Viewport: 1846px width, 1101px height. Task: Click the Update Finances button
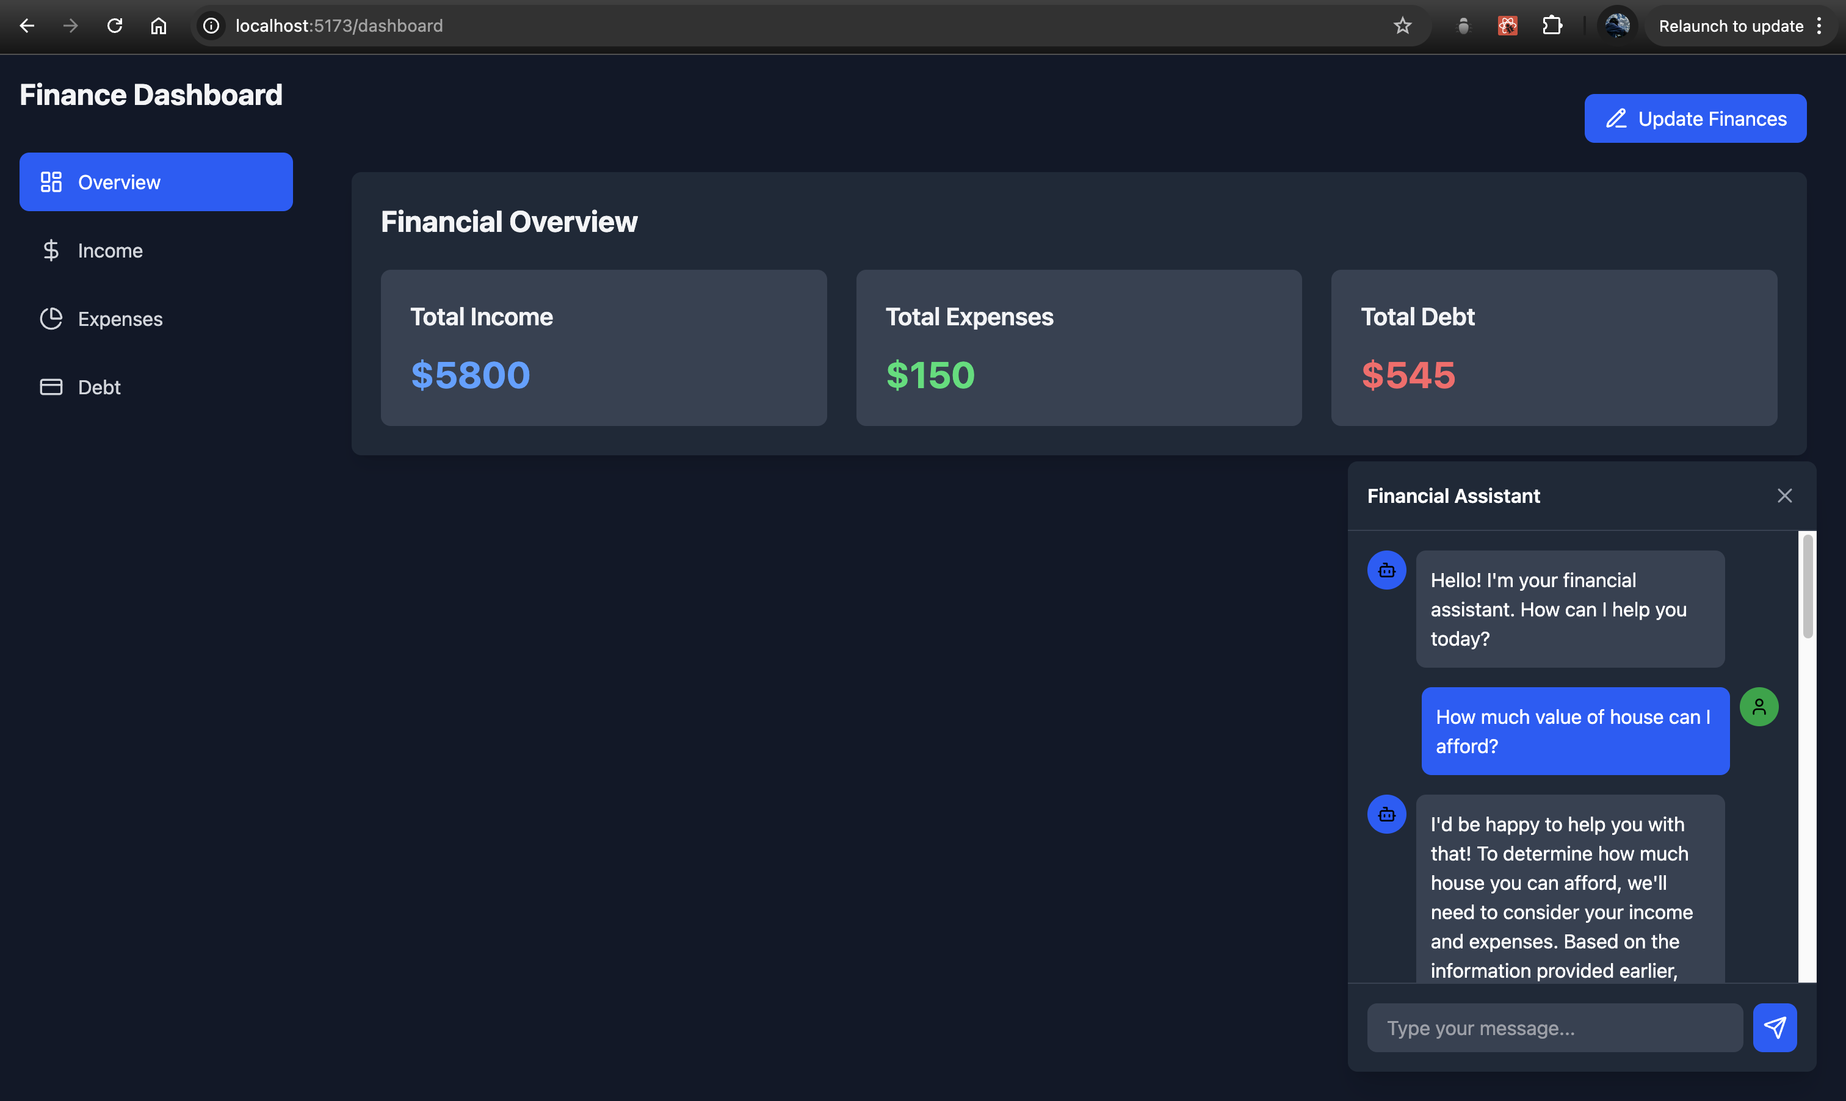click(x=1695, y=119)
